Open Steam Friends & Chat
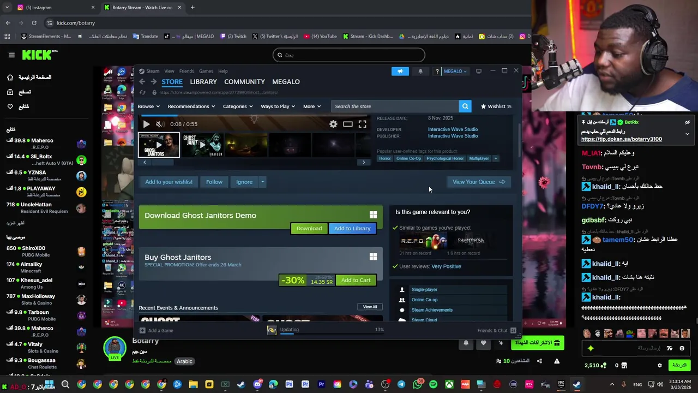Viewport: 698px width, 393px height. (497, 330)
